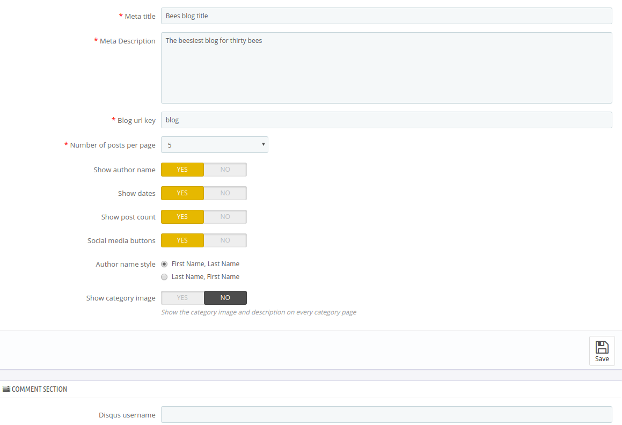Click into the Disqus username field
This screenshot has height=425, width=622.
(x=386, y=415)
